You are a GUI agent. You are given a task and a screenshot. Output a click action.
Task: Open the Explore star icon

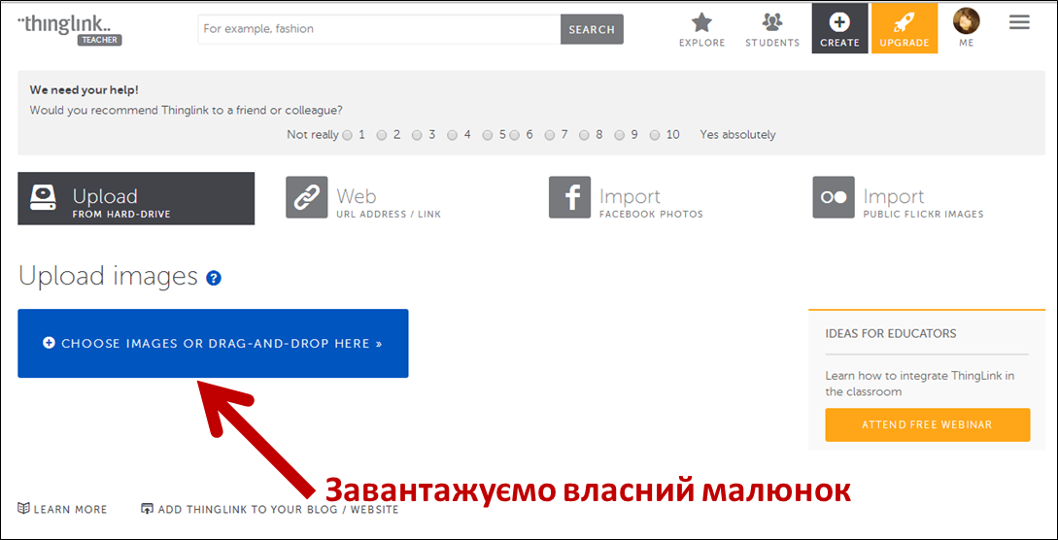tap(701, 23)
